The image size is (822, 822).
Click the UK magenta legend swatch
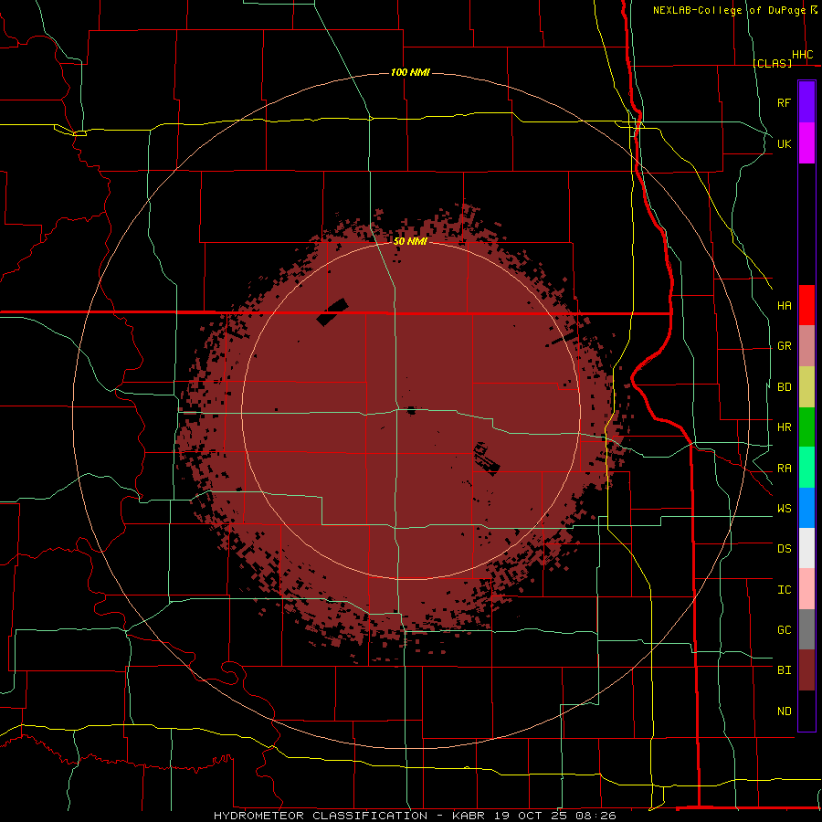coord(806,143)
